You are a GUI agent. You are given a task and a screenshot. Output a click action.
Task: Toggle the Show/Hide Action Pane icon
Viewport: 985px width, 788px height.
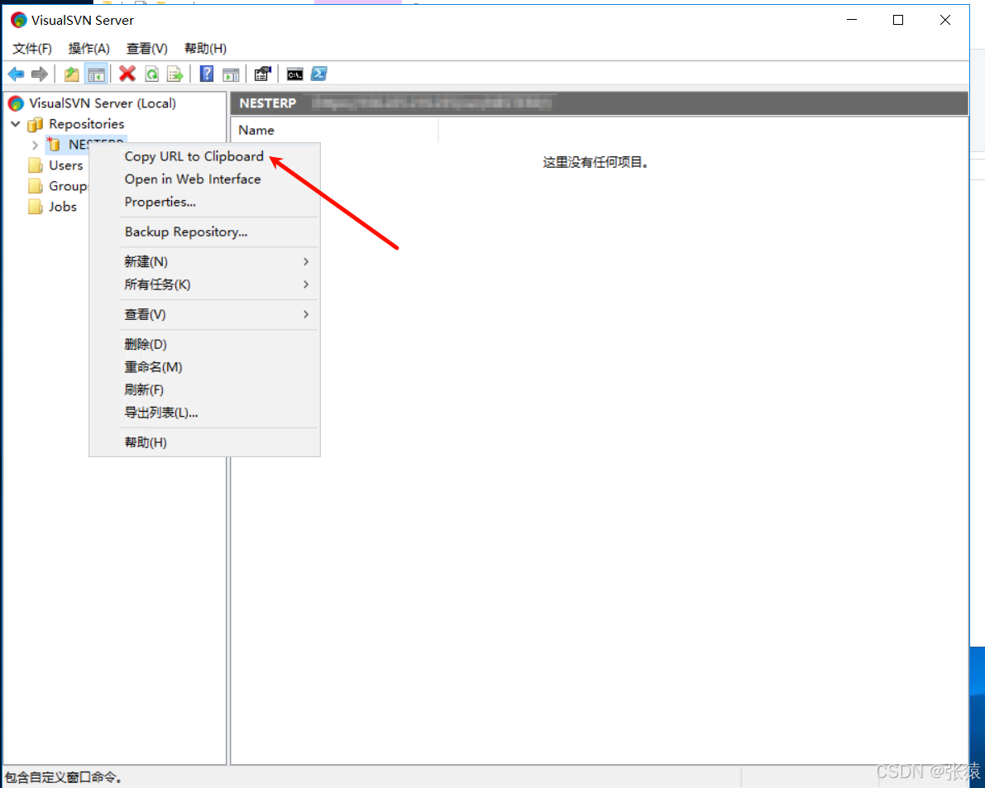tap(231, 74)
